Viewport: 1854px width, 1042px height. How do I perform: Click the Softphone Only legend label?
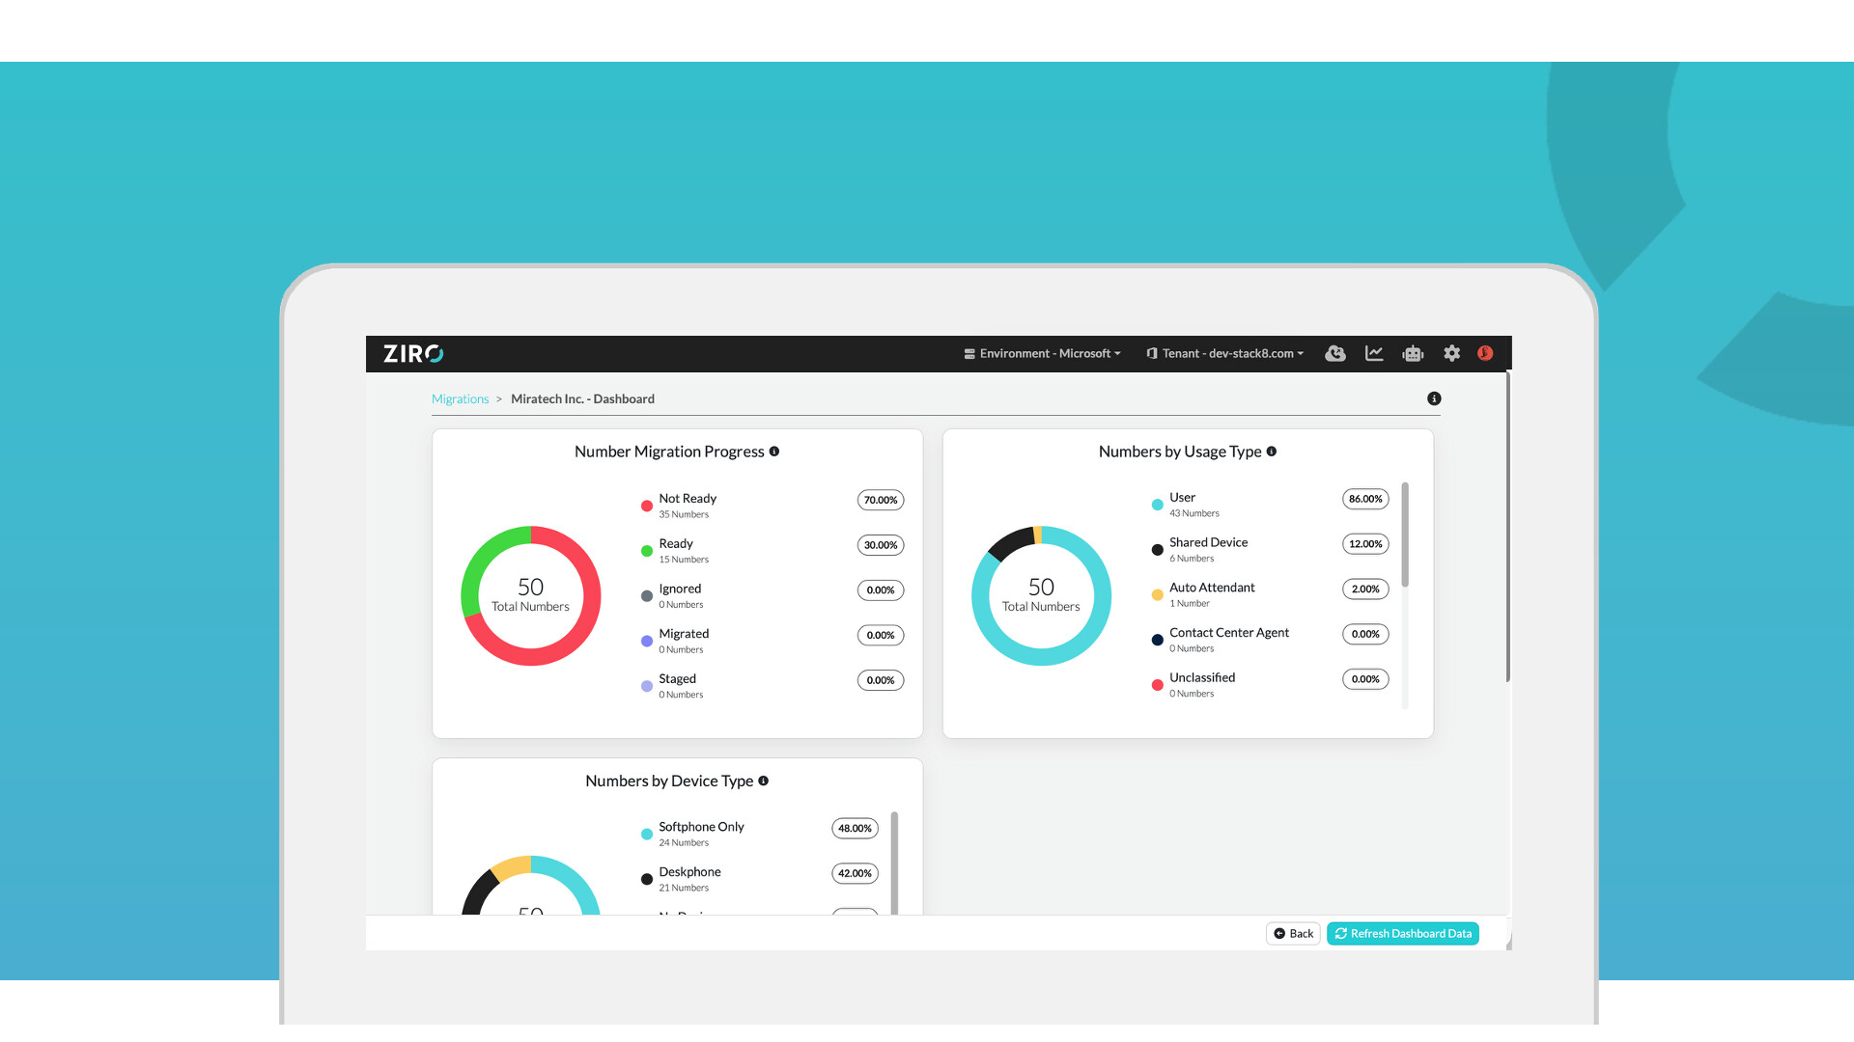[x=701, y=827]
